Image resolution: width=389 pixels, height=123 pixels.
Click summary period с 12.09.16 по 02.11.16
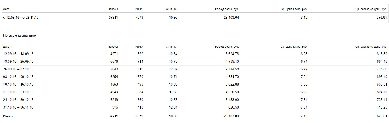click(x=21, y=18)
